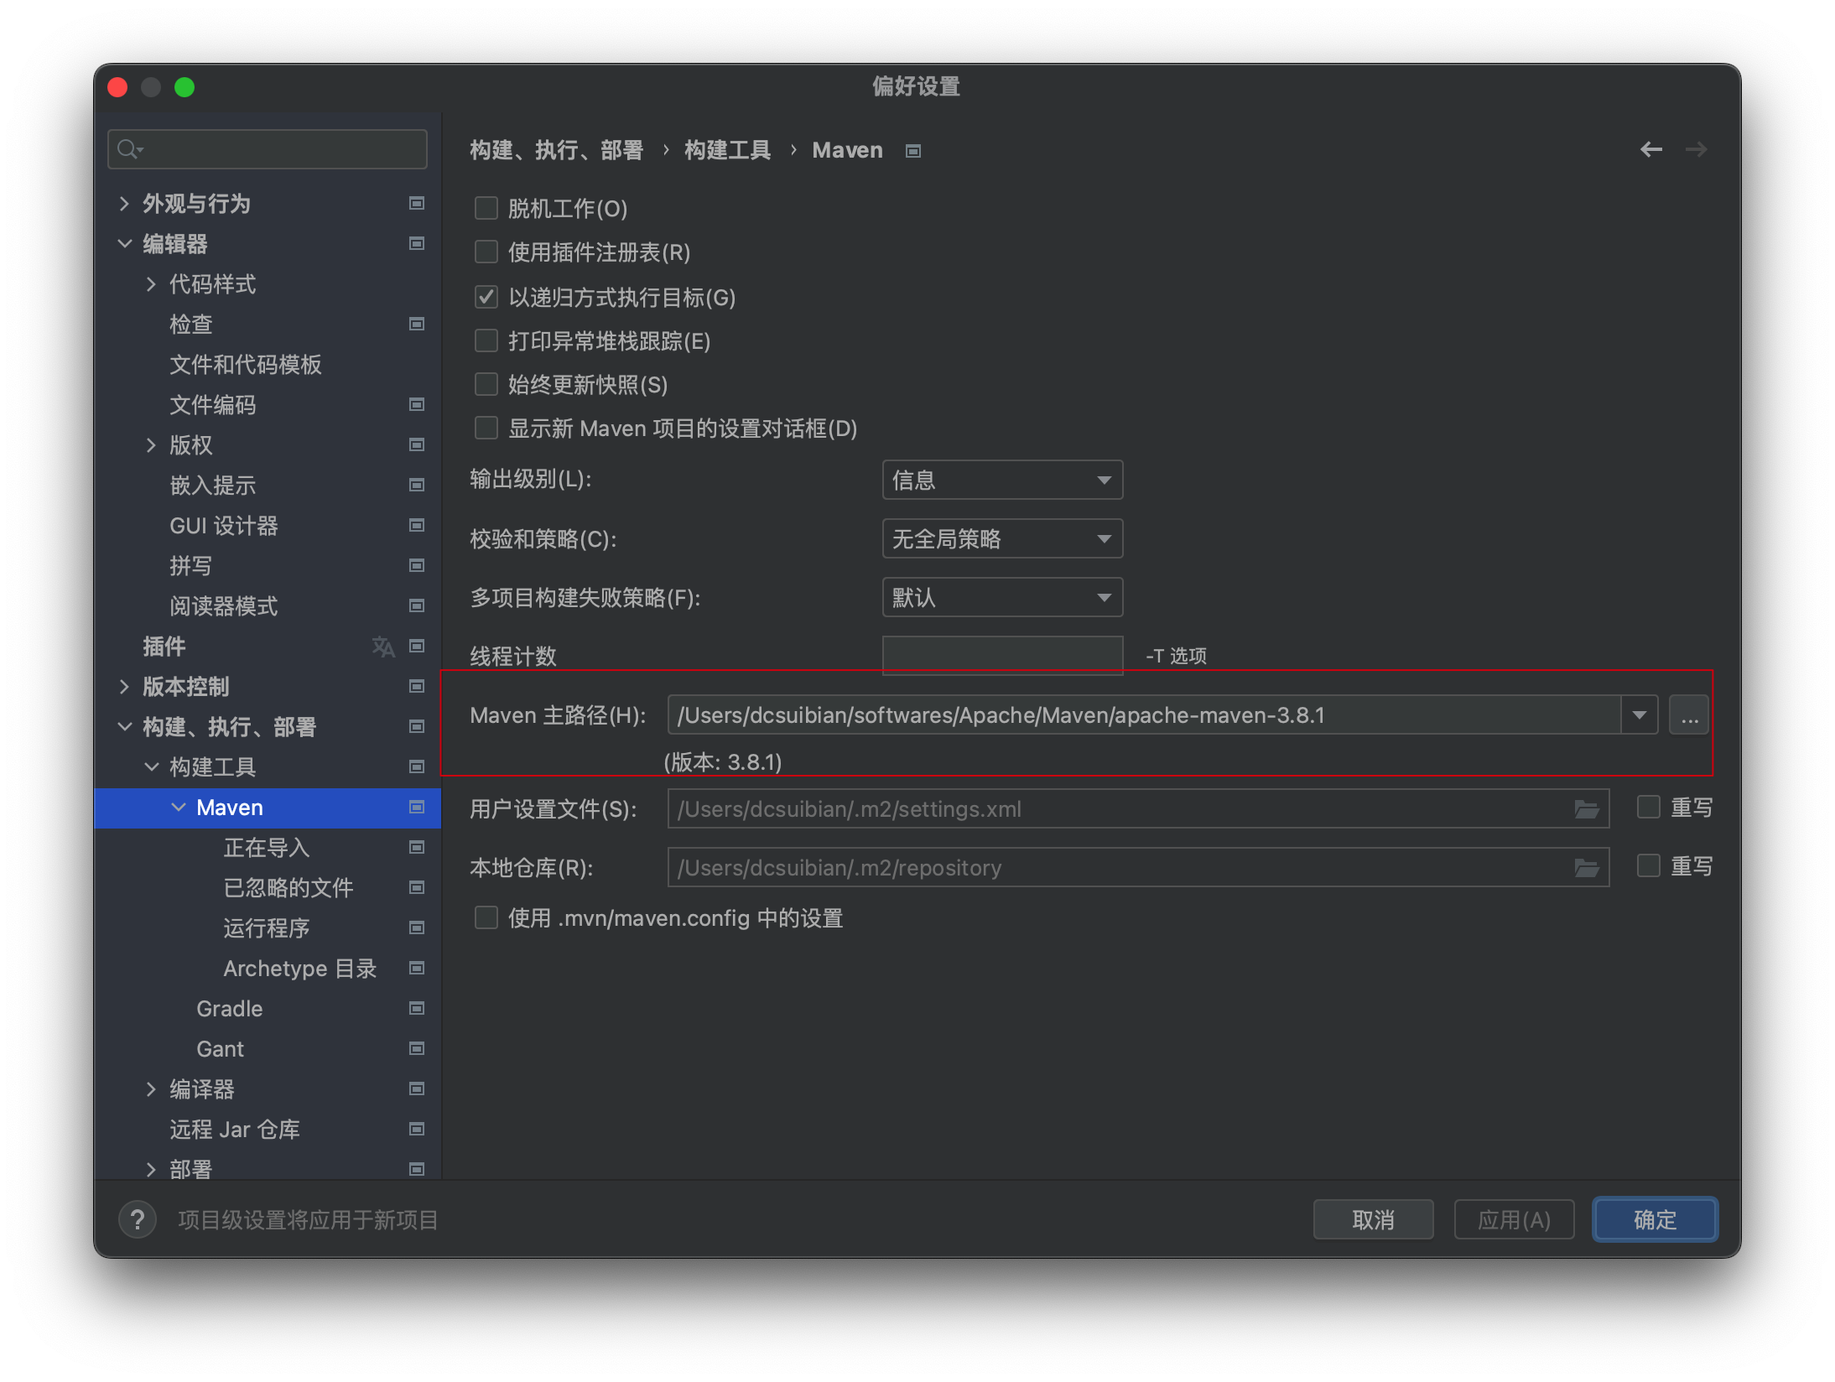Click project icon on 正在导入 row
The image size is (1835, 1382).
tap(416, 847)
